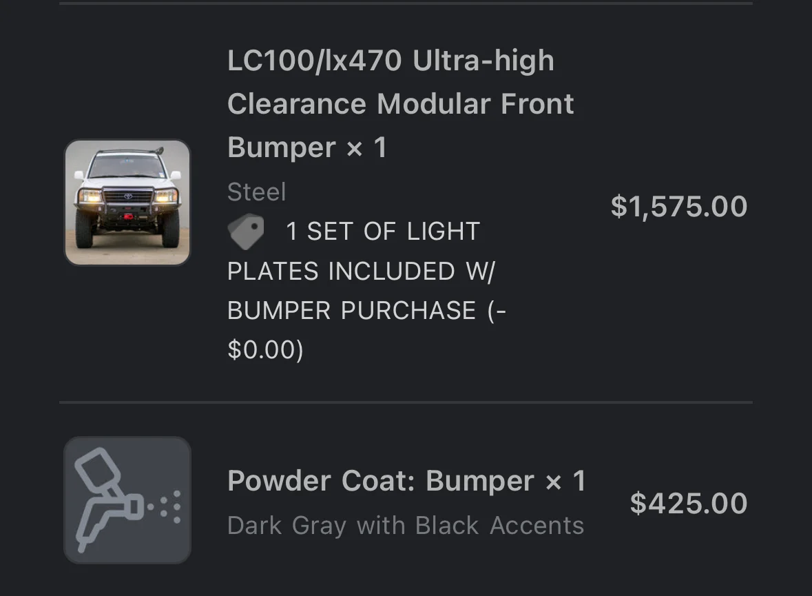This screenshot has width=812, height=596.
Task: Click the Toyota vehicle in bumper photo
Action: pyautogui.click(x=127, y=200)
